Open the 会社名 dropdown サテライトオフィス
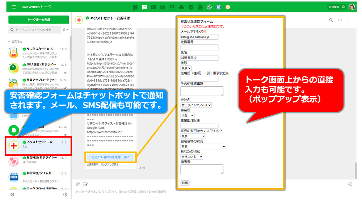Screen dimensions: 362x202 (196, 105)
